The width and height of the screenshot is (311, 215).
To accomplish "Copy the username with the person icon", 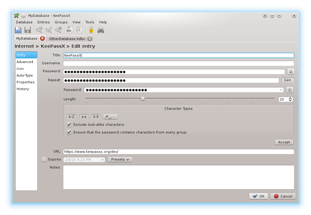I will pyautogui.click(x=69, y=30).
